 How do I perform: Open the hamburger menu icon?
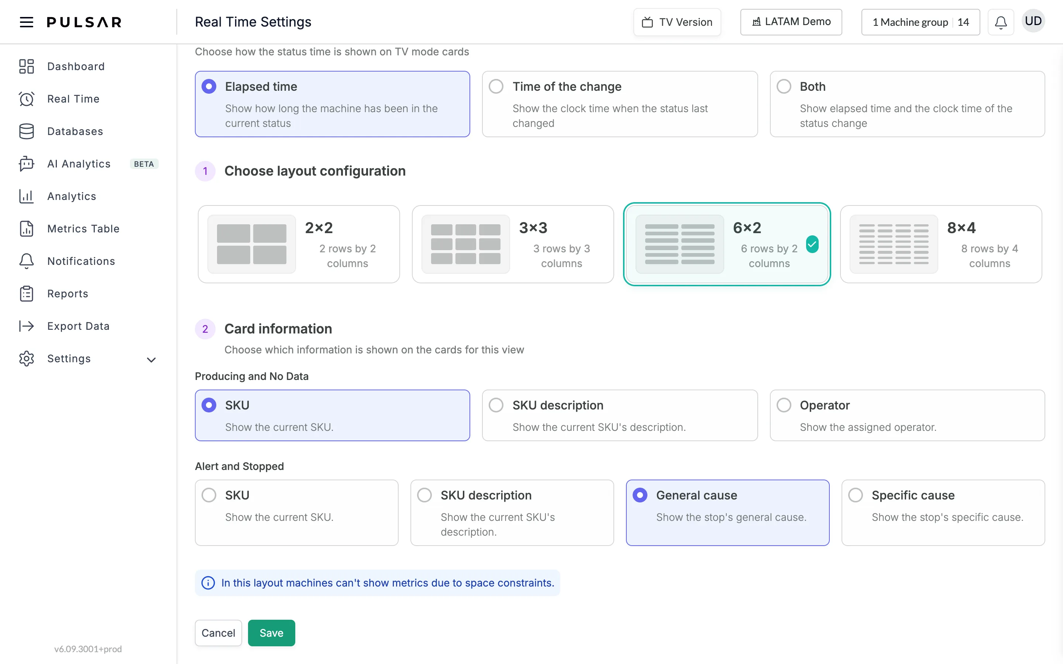coord(26,22)
